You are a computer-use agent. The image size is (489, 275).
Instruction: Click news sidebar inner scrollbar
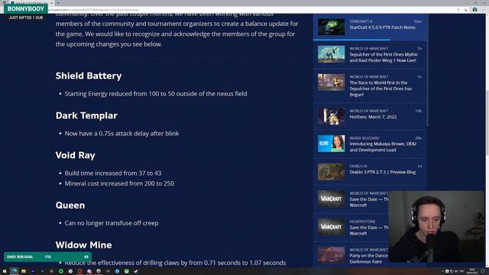click(x=428, y=70)
